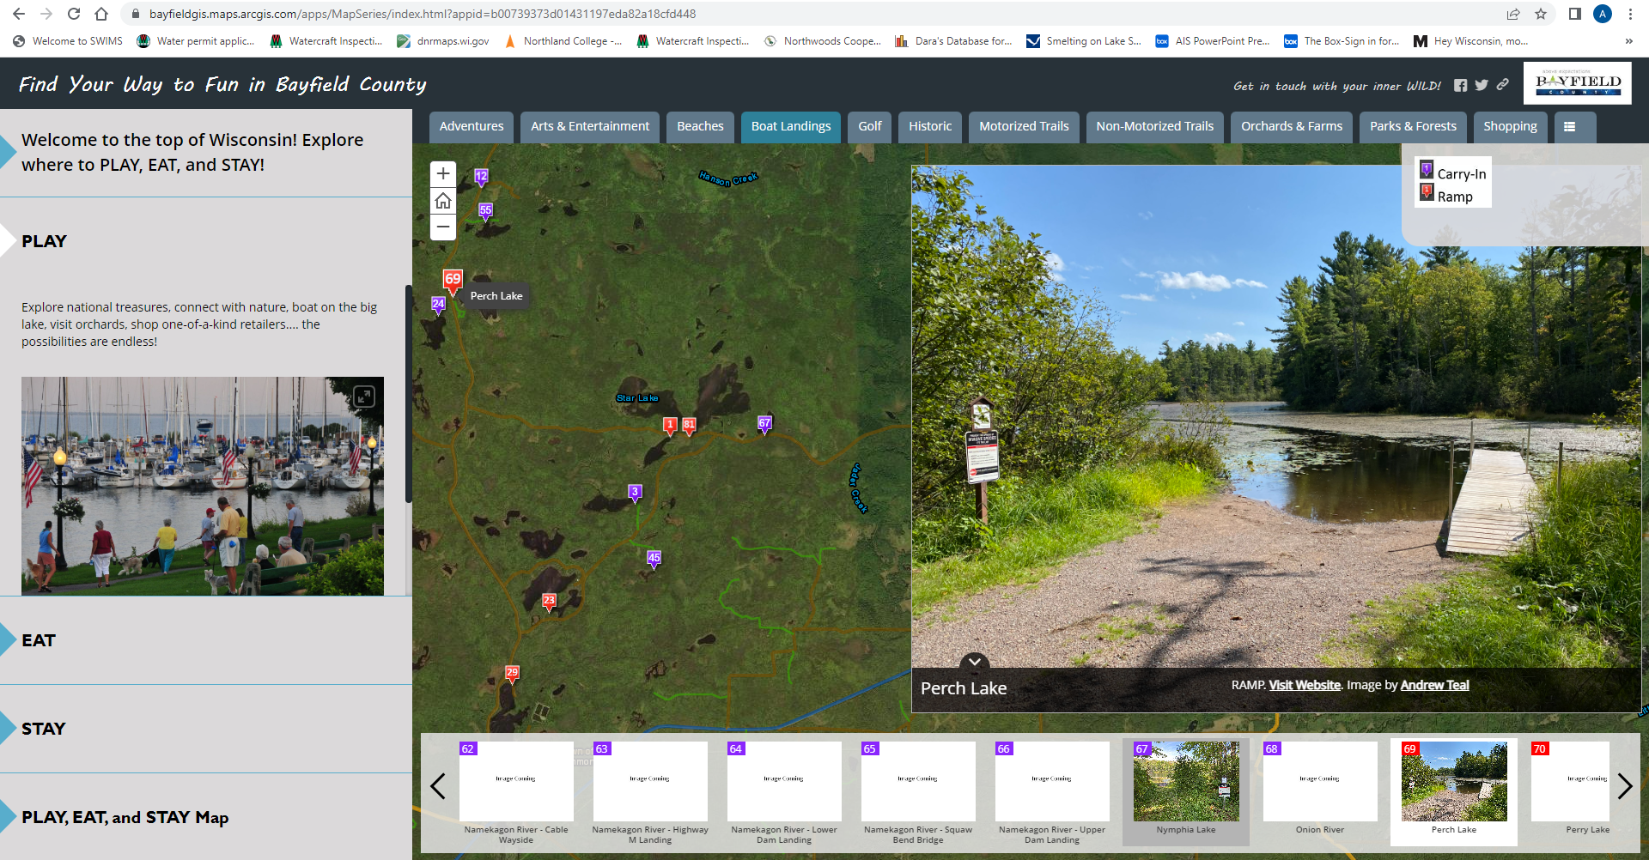Select Namekagon River - Cable Wayside thumbnail
This screenshot has width=1649, height=860.
[x=516, y=793]
